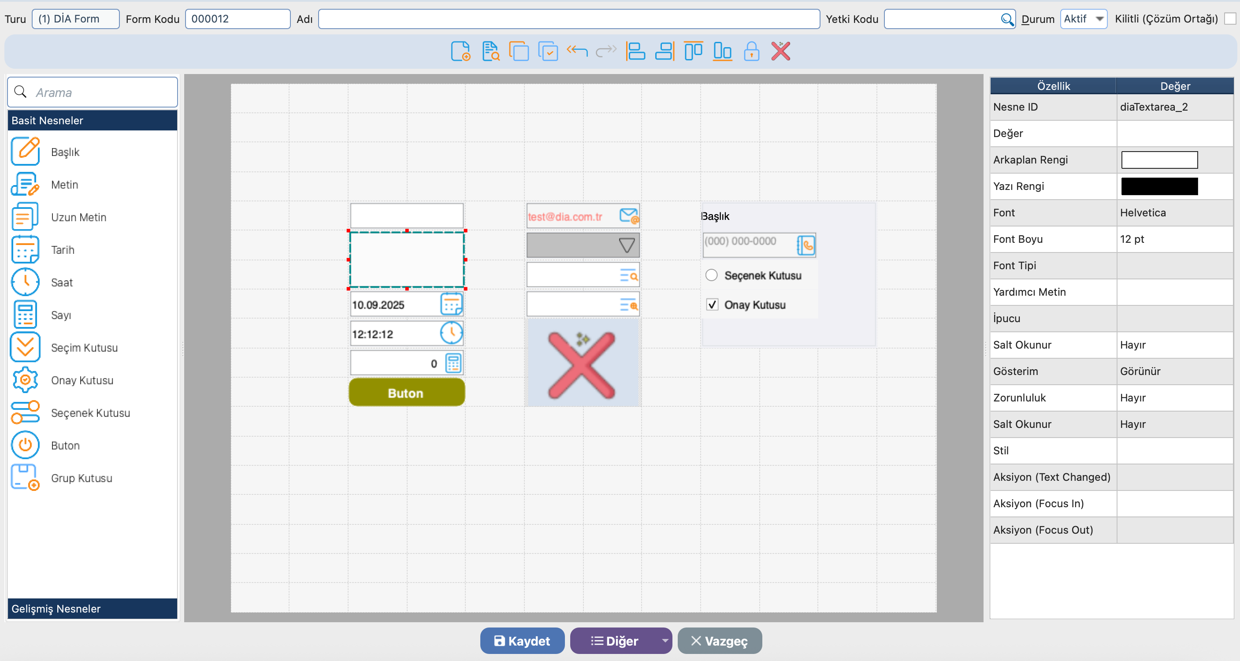Click the undo arrow in toolbar
The width and height of the screenshot is (1240, 661).
click(x=577, y=50)
